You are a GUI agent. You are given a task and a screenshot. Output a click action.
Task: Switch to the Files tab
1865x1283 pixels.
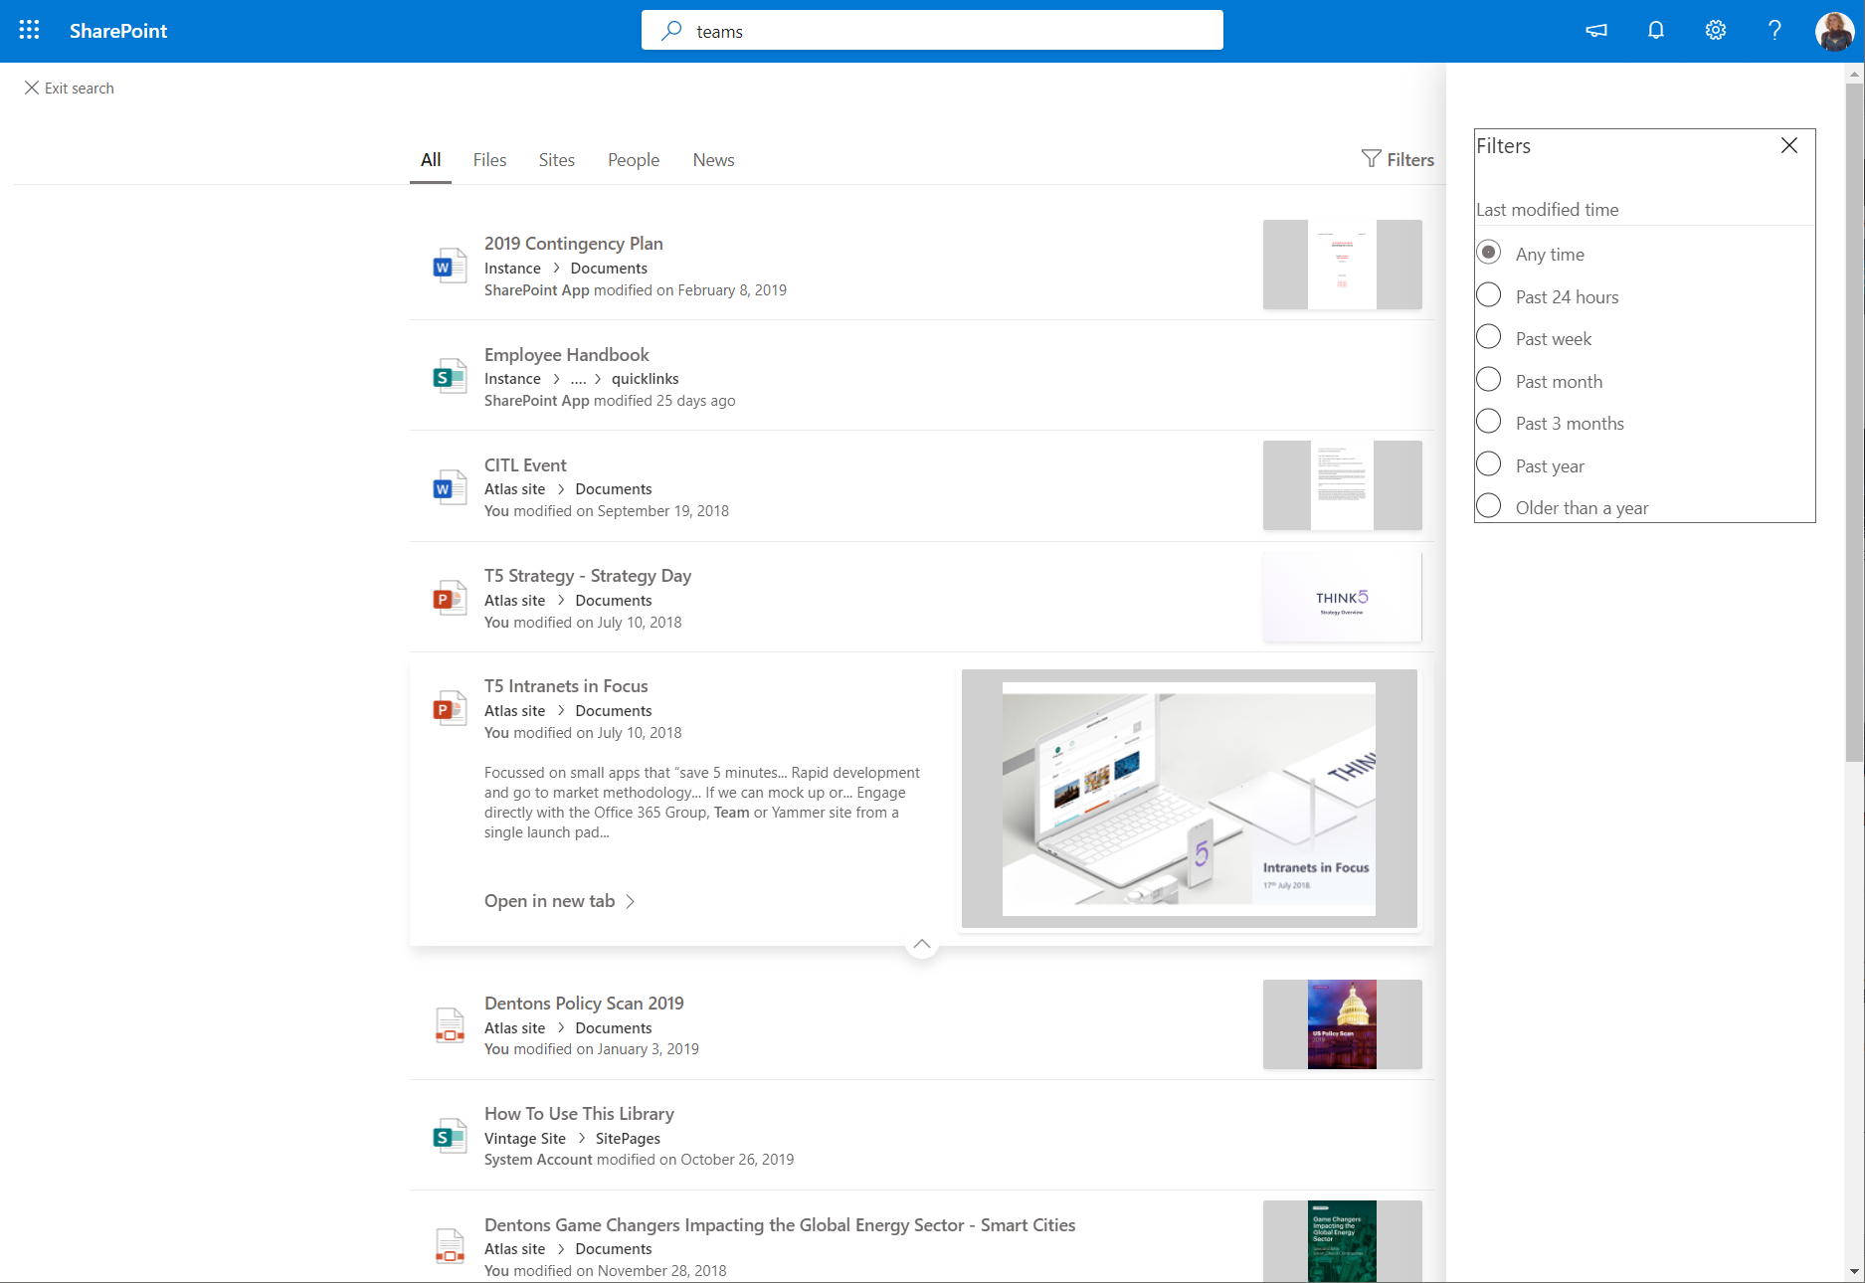point(489,160)
